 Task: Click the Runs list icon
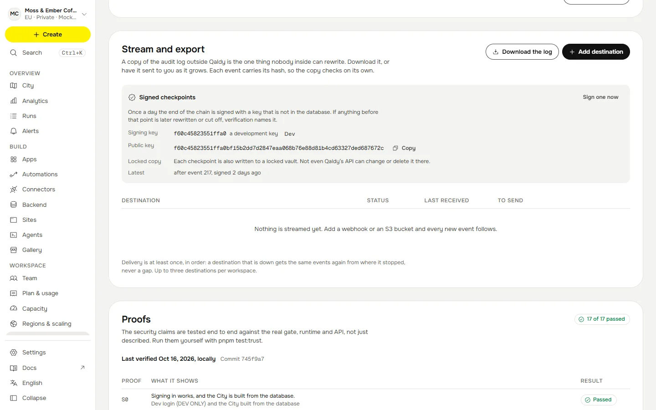point(14,116)
